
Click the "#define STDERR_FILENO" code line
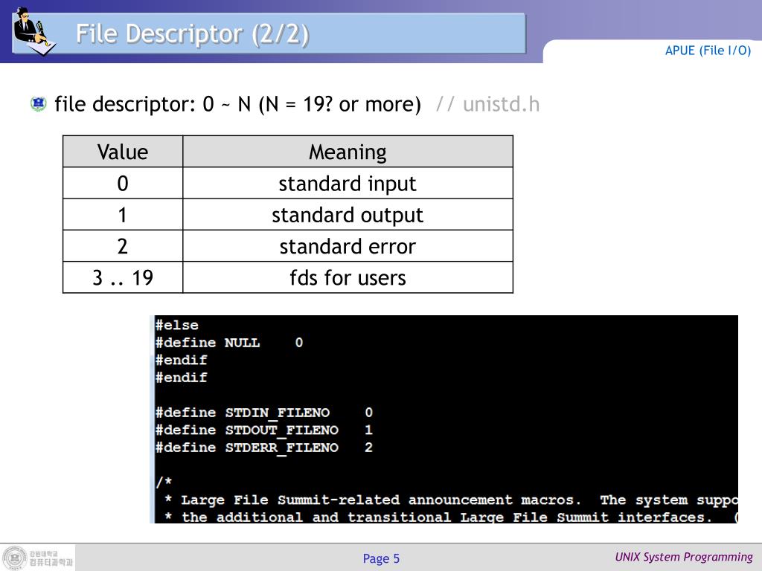263,448
